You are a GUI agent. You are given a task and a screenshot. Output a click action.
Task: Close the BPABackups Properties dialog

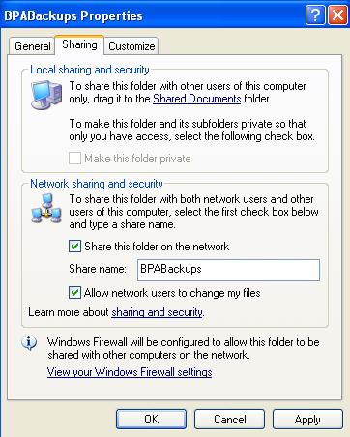(x=337, y=15)
